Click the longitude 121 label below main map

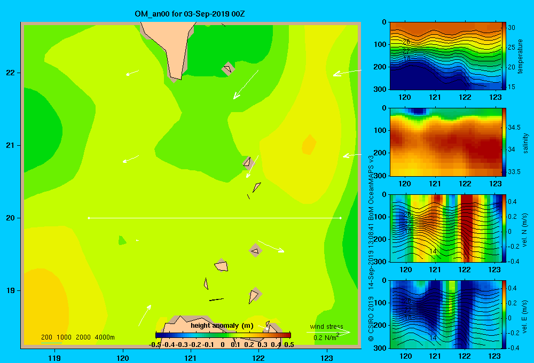[x=191, y=358]
